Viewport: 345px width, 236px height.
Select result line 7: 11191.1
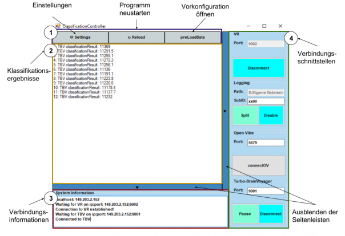pyautogui.click(x=83, y=74)
